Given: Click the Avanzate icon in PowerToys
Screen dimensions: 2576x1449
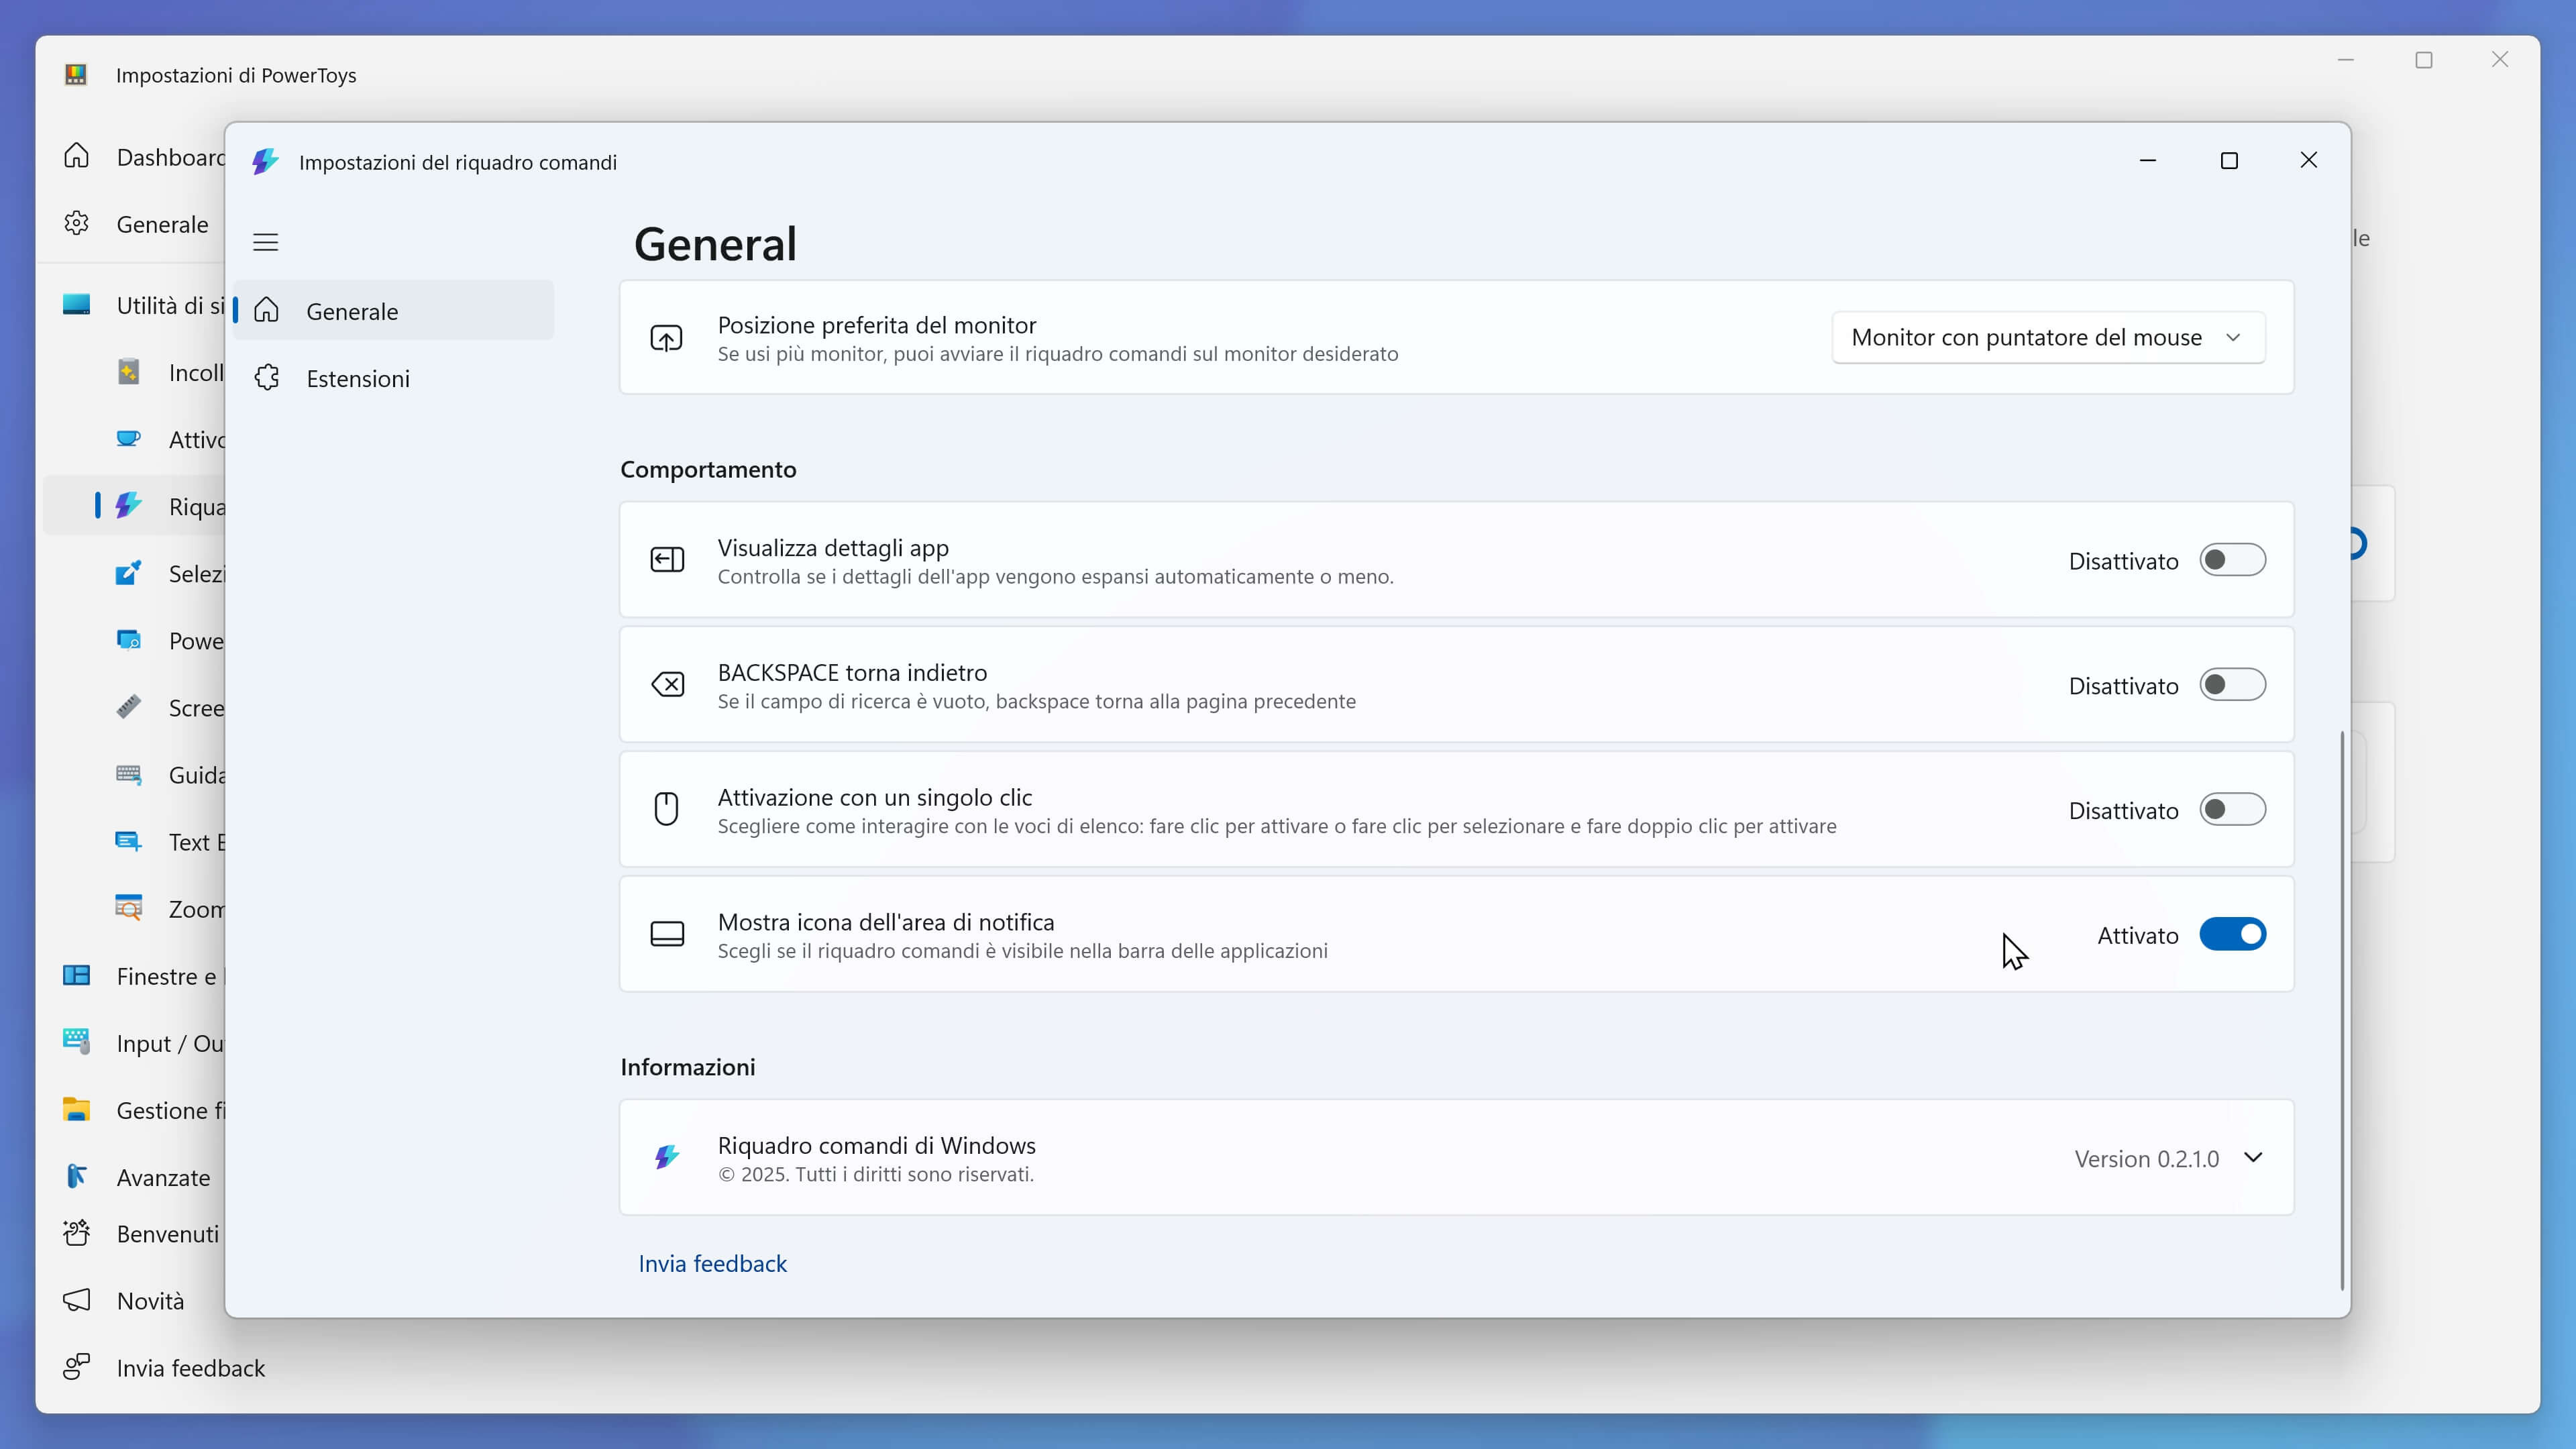Looking at the screenshot, I should (77, 1177).
